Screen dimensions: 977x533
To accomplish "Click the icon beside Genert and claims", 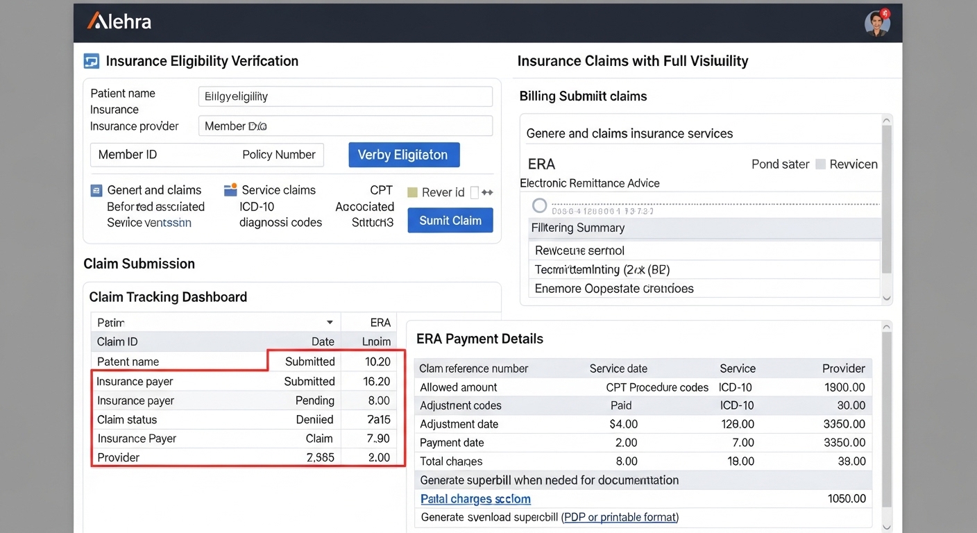I will click(x=96, y=190).
